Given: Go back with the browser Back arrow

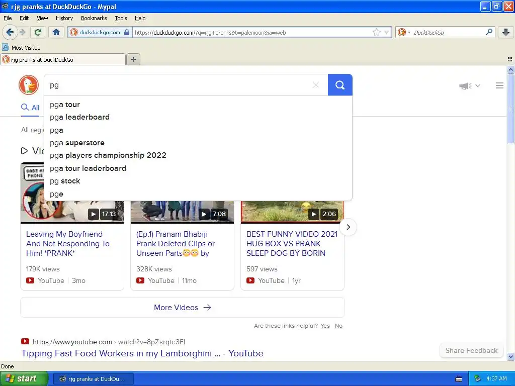Looking at the screenshot, I should (x=10, y=32).
